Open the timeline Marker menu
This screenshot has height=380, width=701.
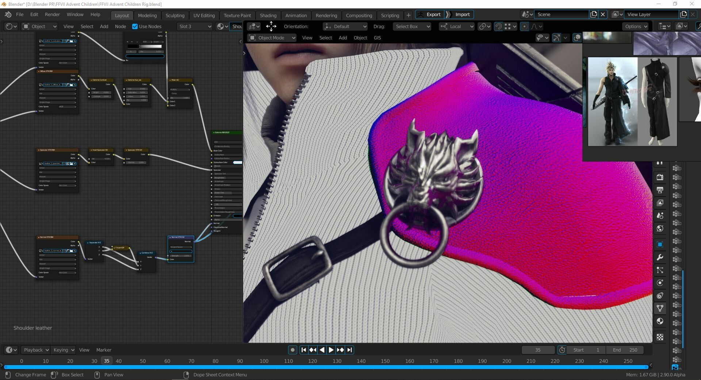(104, 350)
